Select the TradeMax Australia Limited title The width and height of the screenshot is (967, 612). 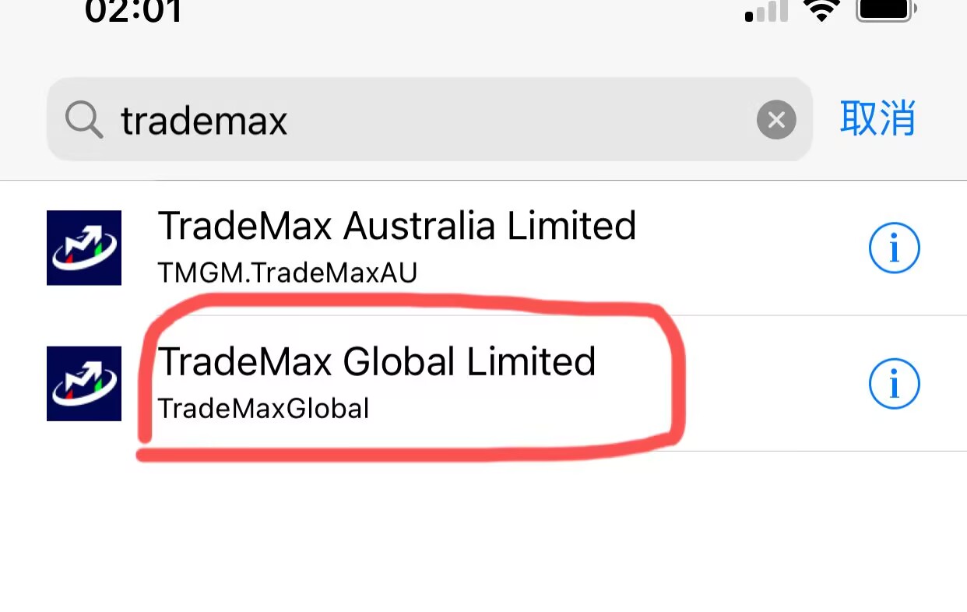[397, 227]
